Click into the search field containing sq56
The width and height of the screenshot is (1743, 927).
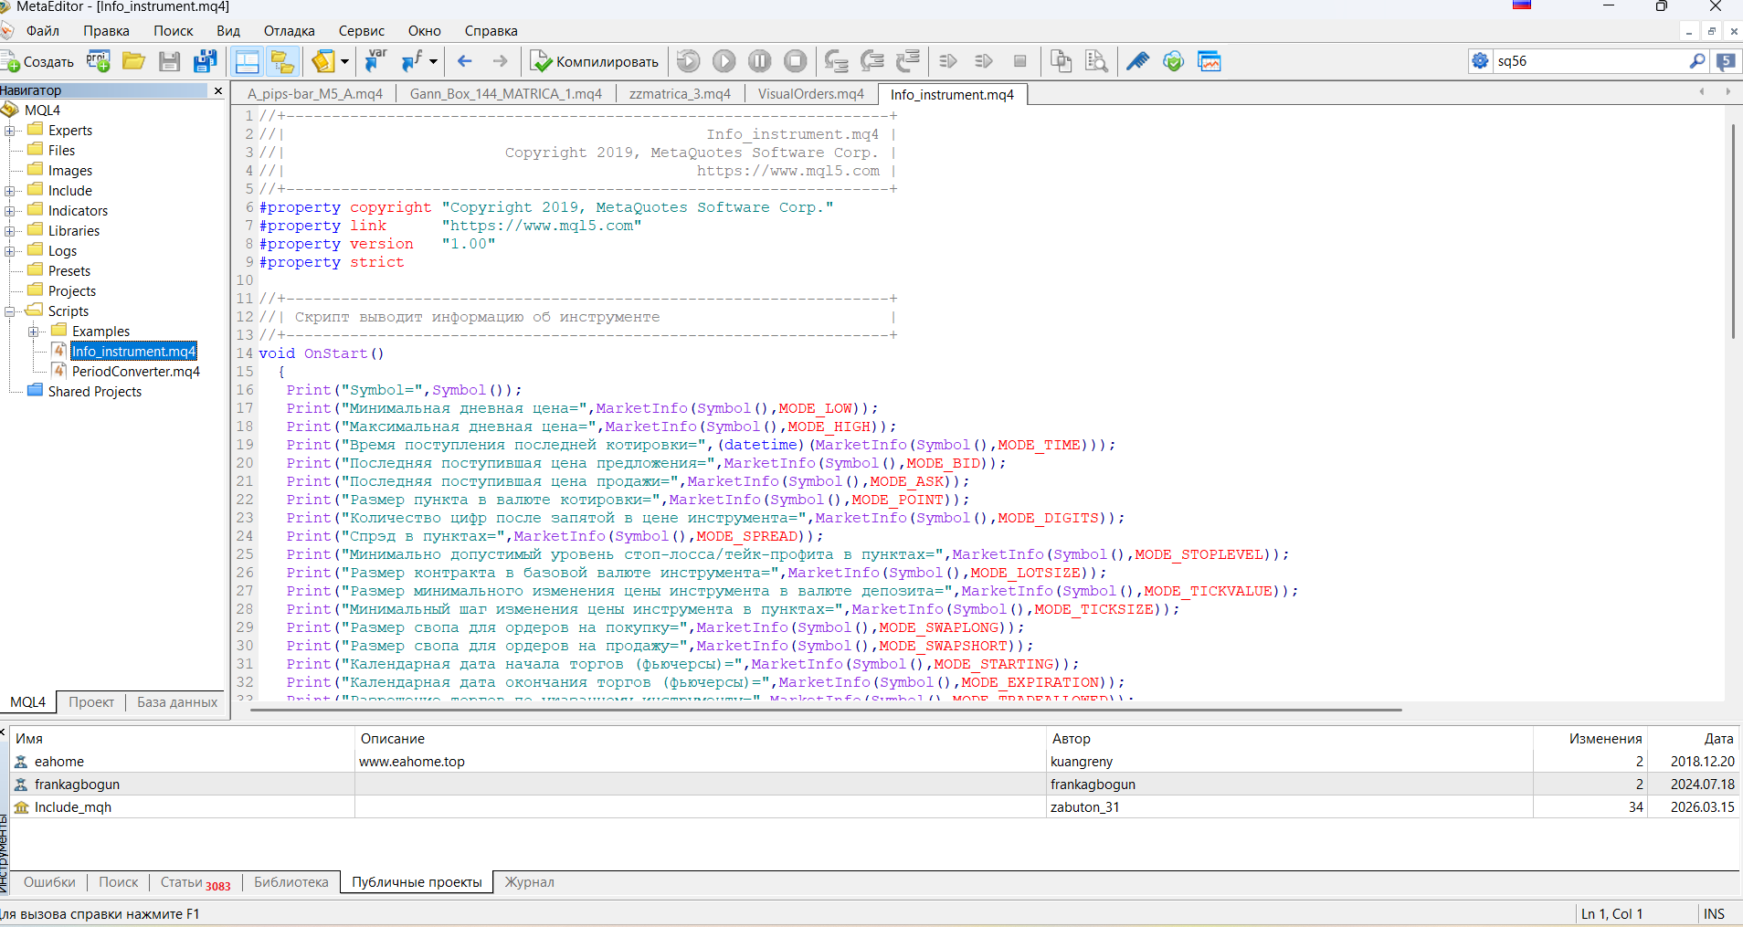[1590, 61]
